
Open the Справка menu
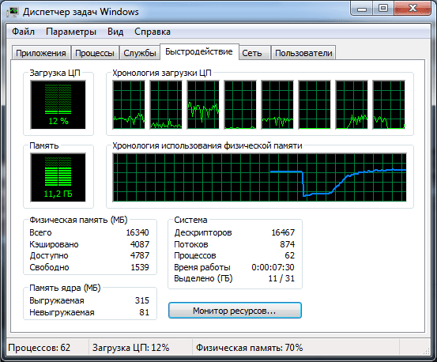point(153,32)
